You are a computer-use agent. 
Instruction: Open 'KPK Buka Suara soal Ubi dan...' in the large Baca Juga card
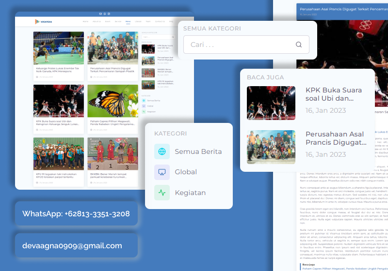click(x=334, y=94)
